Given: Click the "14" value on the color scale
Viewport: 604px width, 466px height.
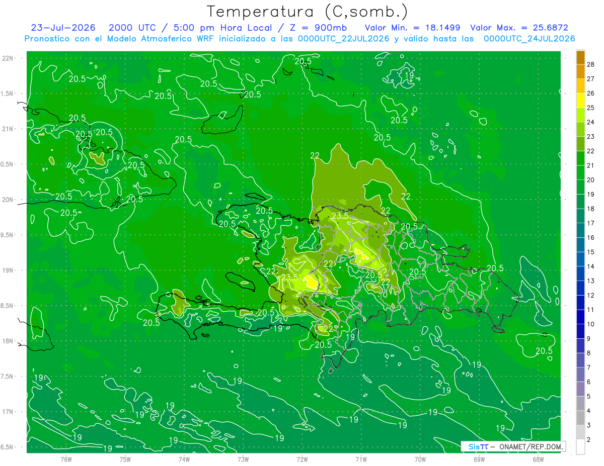Looking at the screenshot, I should tap(591, 266).
